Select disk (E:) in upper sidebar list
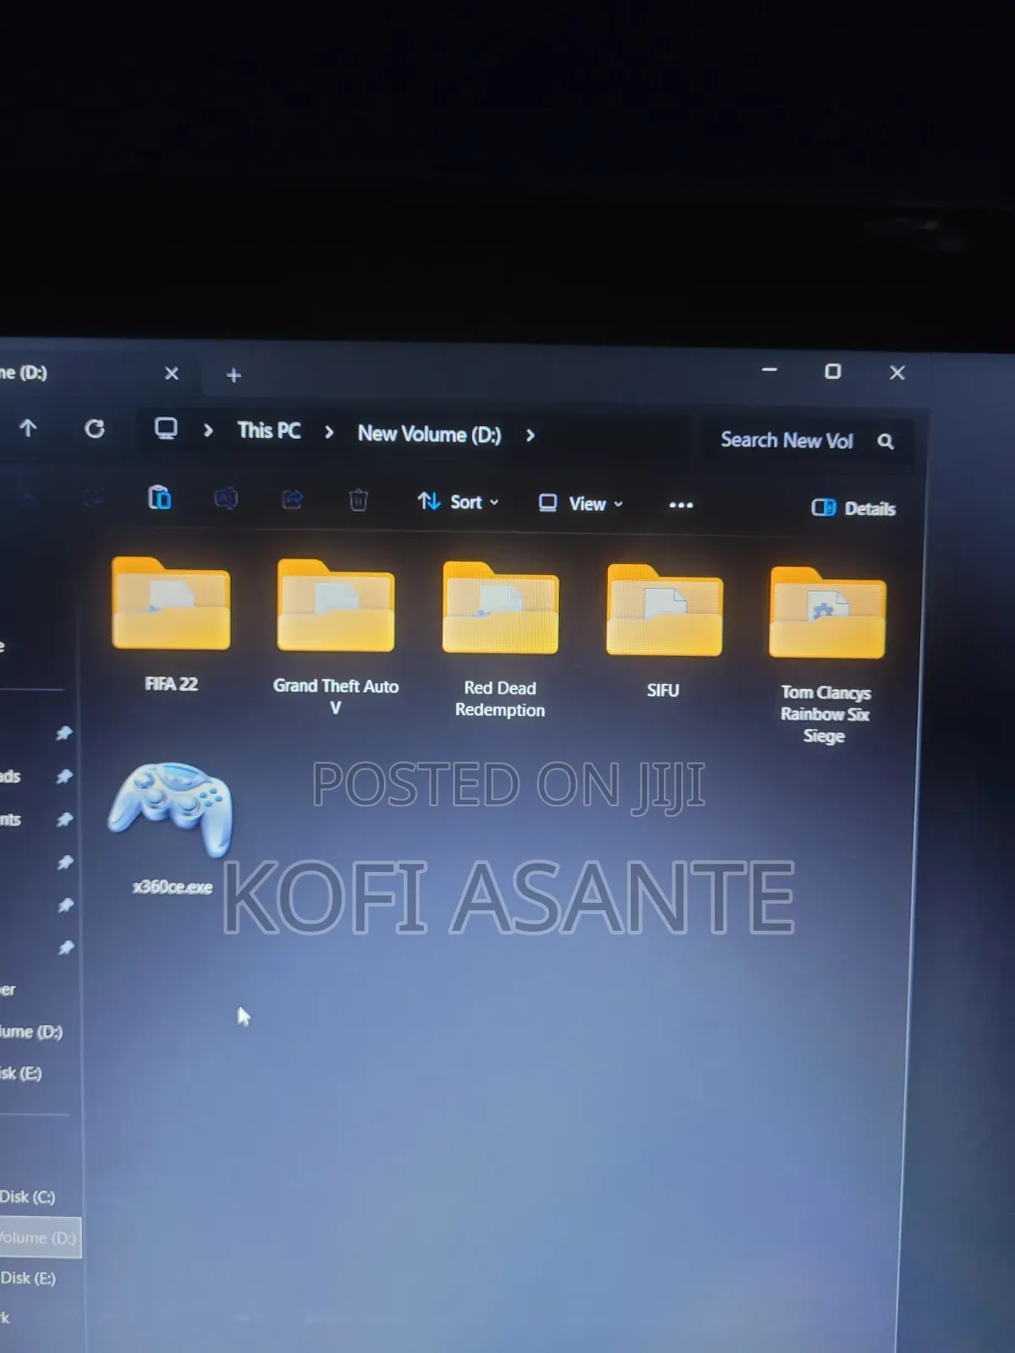Viewport: 1015px width, 1353px height. coord(21,1073)
